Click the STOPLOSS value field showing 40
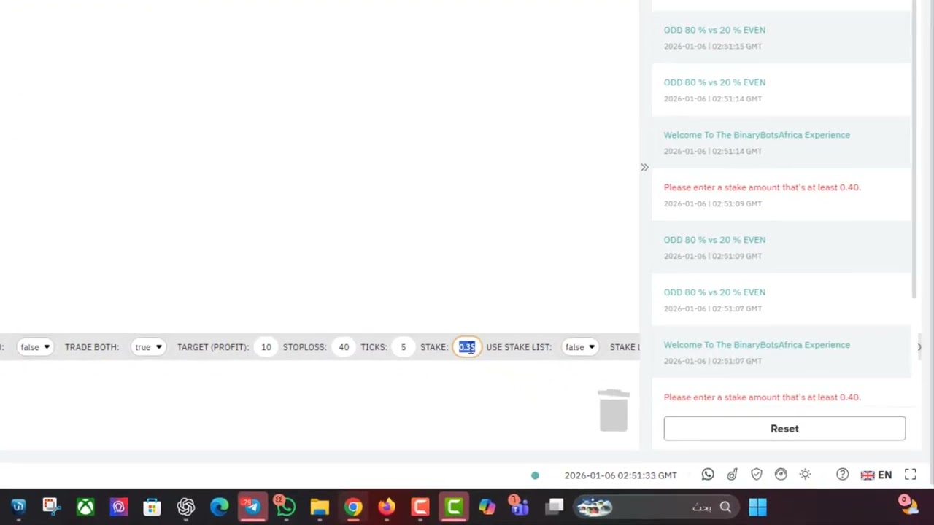Image resolution: width=934 pixels, height=525 pixels. pyautogui.click(x=344, y=347)
